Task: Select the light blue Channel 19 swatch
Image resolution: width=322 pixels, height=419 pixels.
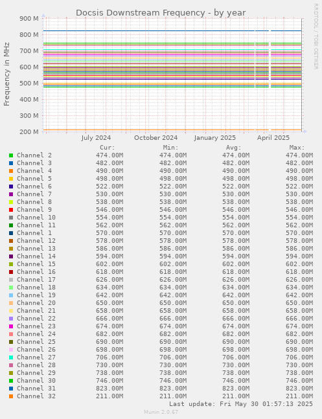Action: [11, 295]
